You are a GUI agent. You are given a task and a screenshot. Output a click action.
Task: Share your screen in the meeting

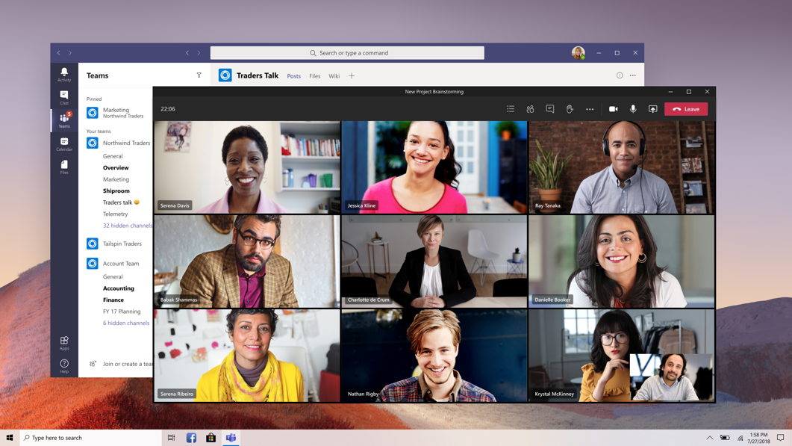(652, 108)
